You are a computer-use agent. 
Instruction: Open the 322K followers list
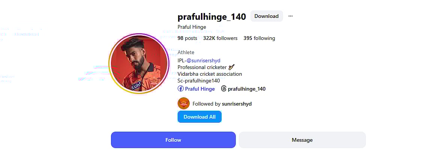point(220,38)
